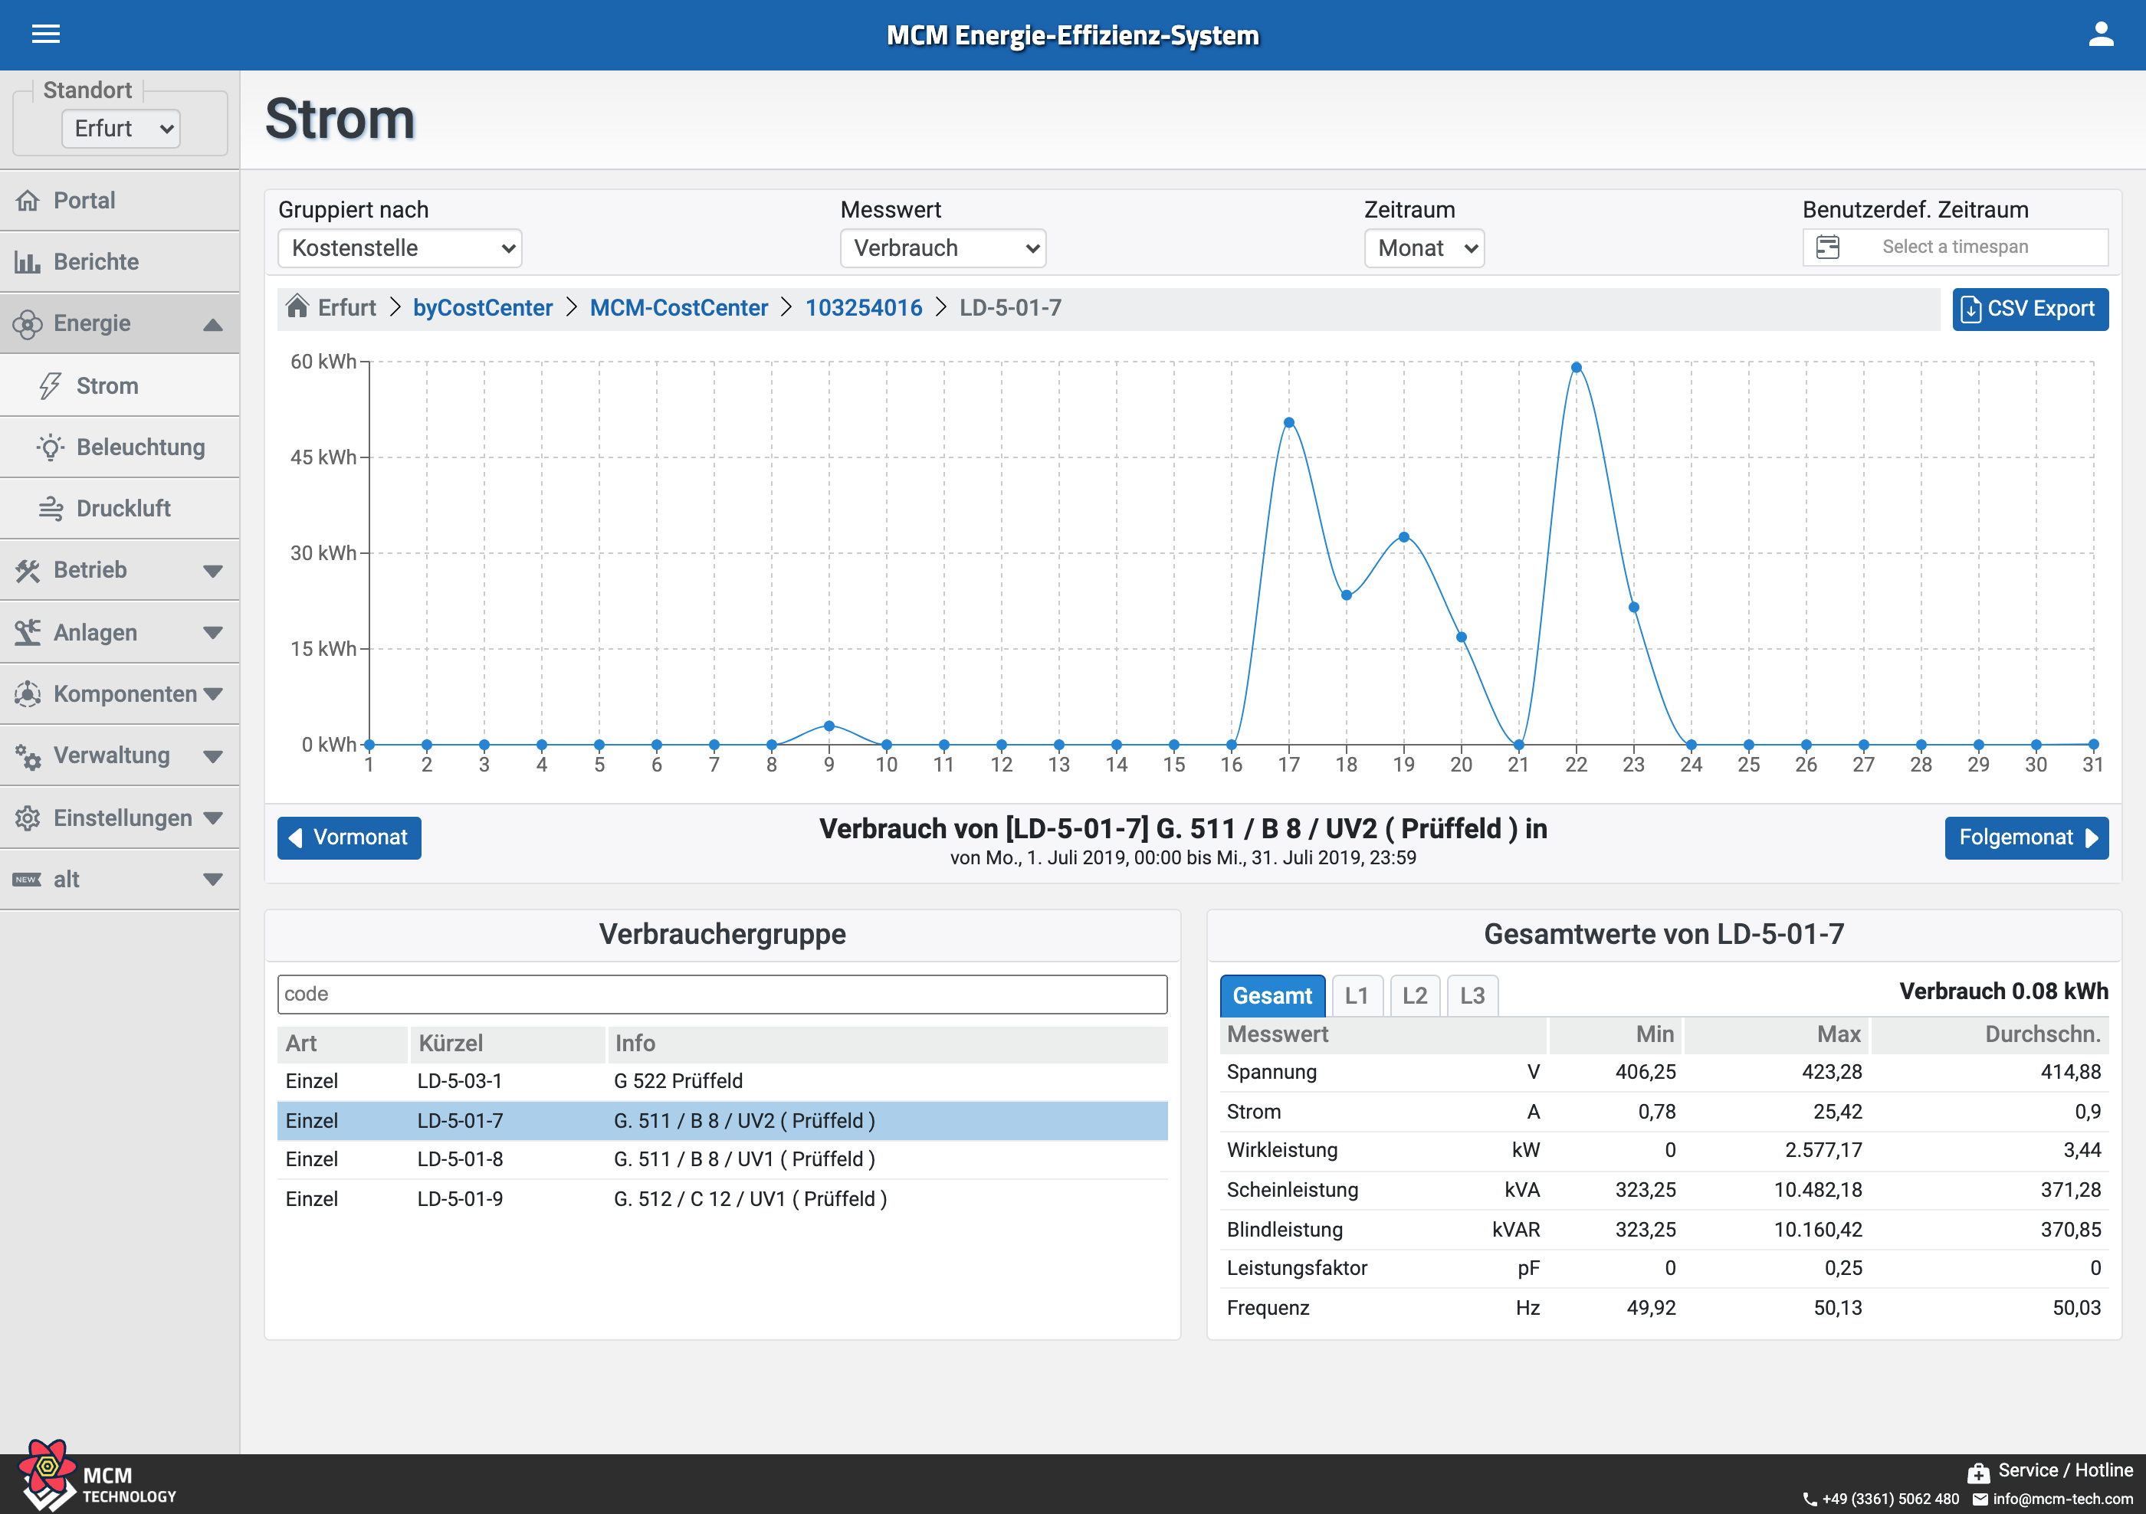Expand the Einstellungen menu arrow
Screen dimensions: 2146x1514
[213, 819]
